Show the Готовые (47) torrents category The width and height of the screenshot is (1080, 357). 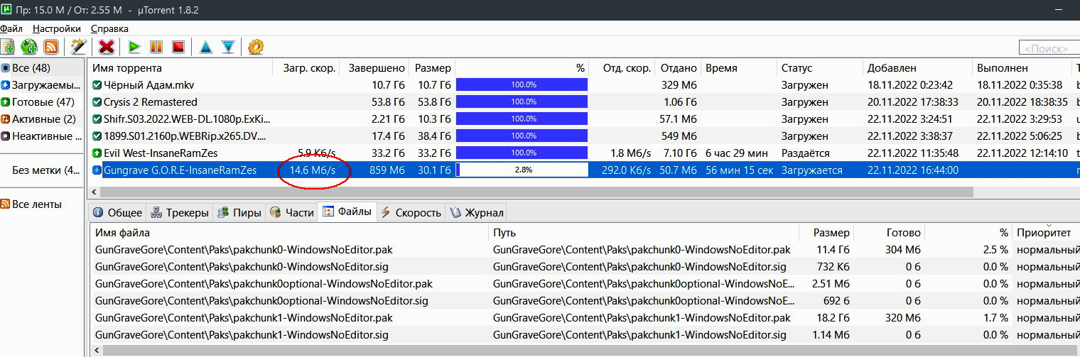(41, 101)
